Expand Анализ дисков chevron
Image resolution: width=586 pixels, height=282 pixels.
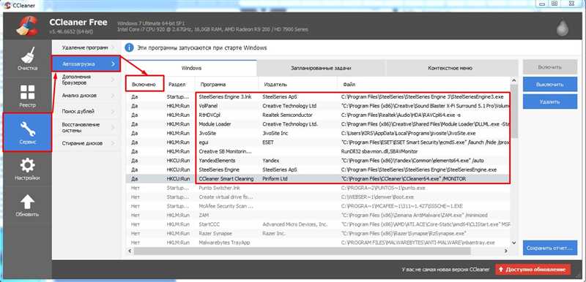(x=114, y=96)
